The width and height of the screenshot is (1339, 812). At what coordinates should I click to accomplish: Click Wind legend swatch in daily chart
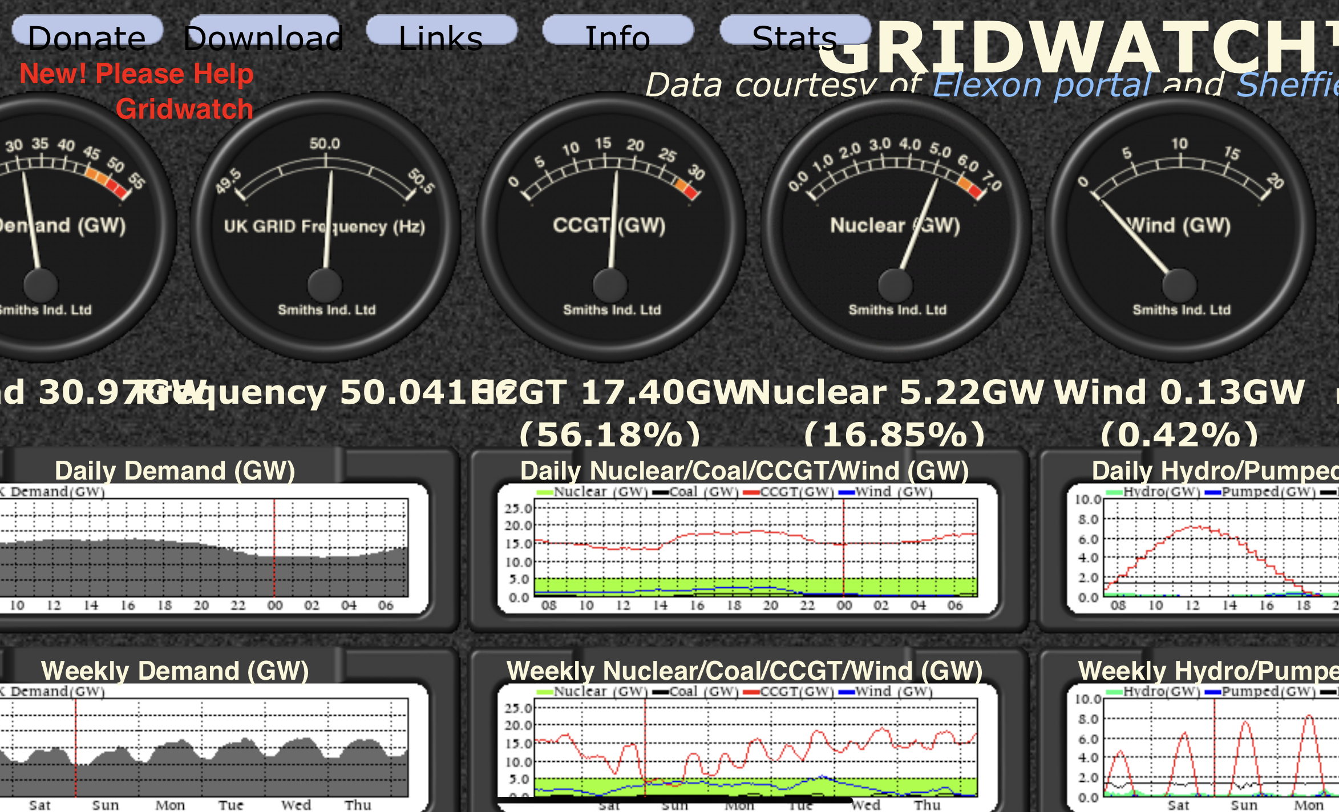(846, 493)
